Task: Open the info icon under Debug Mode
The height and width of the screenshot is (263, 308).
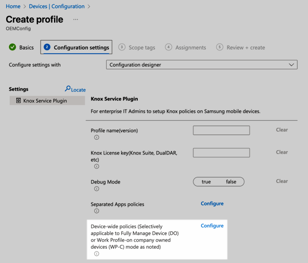Action: tap(96, 189)
